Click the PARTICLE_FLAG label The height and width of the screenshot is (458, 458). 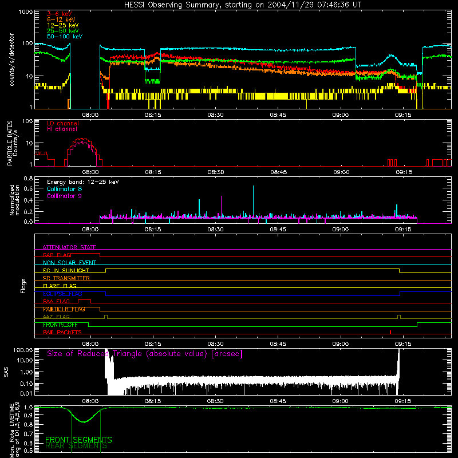click(x=64, y=309)
